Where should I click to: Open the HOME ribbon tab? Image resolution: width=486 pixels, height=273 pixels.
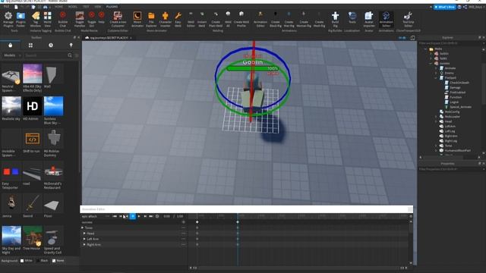point(58,7)
